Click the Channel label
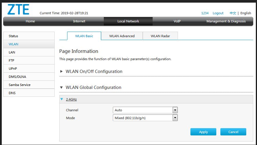257x145 pixels. coord(72,110)
